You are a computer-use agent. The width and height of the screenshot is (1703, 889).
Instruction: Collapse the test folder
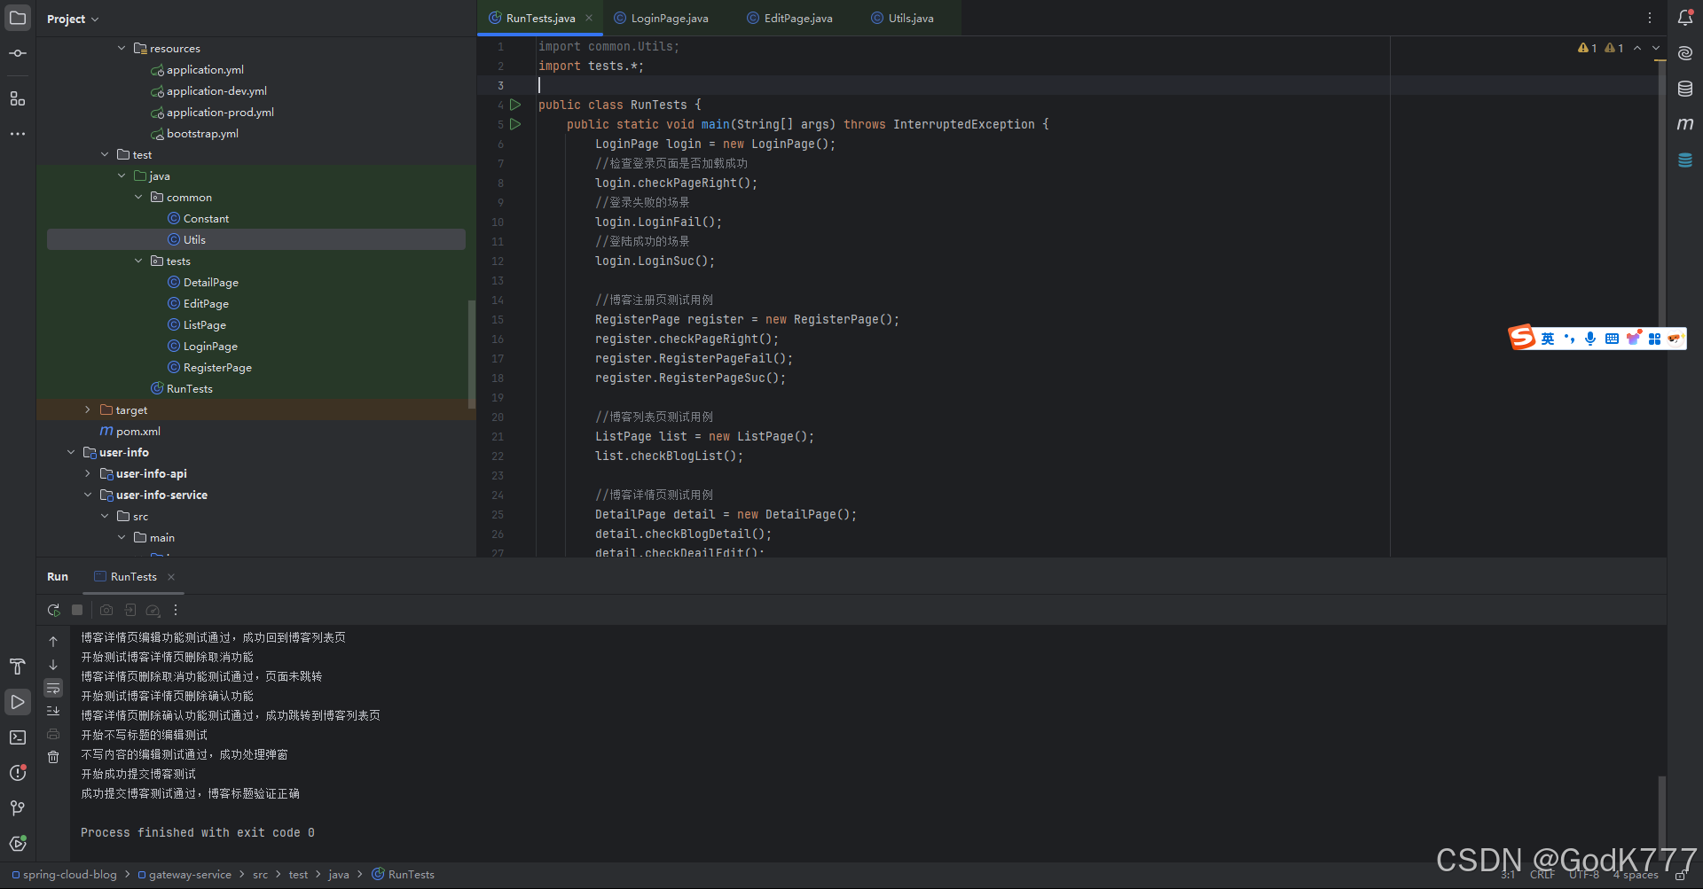pyautogui.click(x=105, y=154)
